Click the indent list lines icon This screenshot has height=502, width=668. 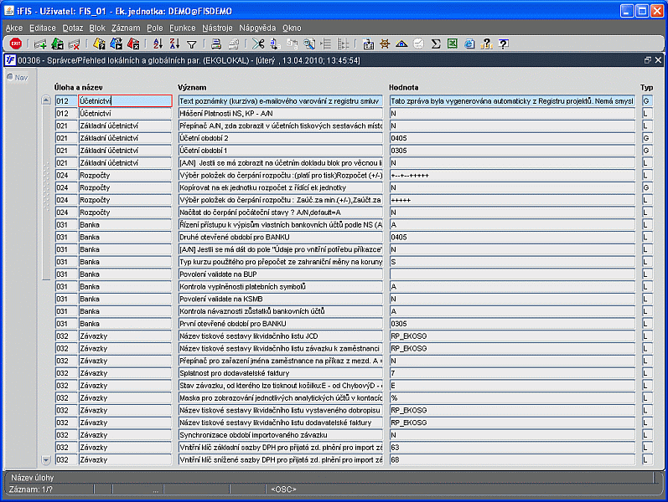[x=326, y=44]
